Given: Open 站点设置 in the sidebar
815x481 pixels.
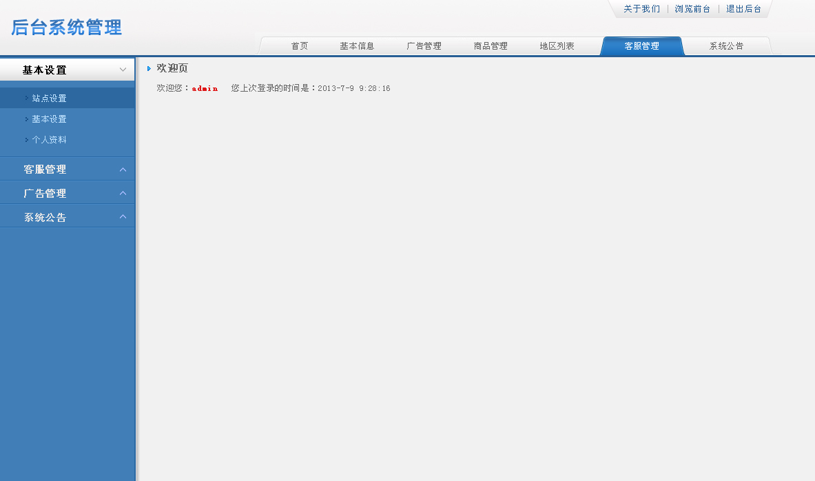Looking at the screenshot, I should pyautogui.click(x=50, y=99).
